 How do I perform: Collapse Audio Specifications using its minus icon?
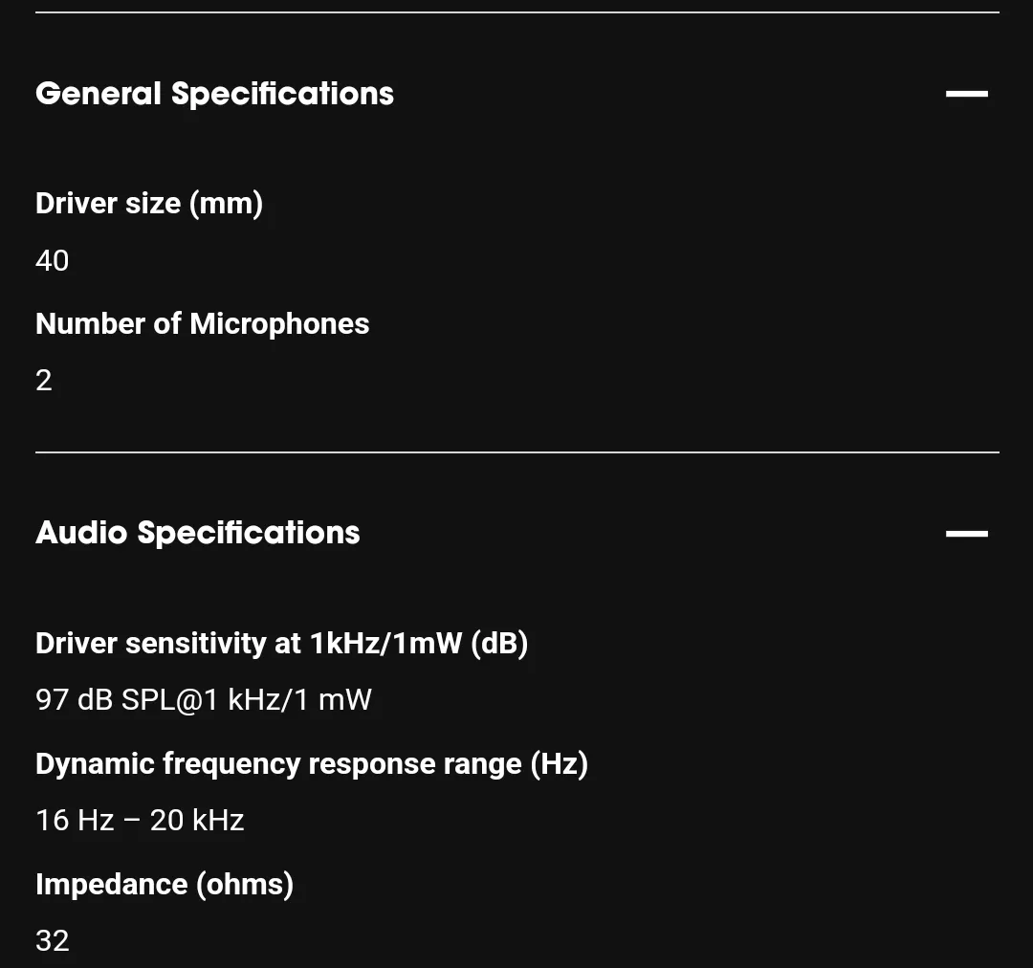966,533
